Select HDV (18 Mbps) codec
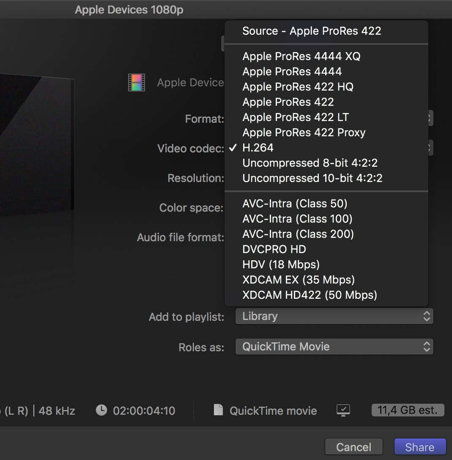This screenshot has width=452, height=460. click(326, 264)
